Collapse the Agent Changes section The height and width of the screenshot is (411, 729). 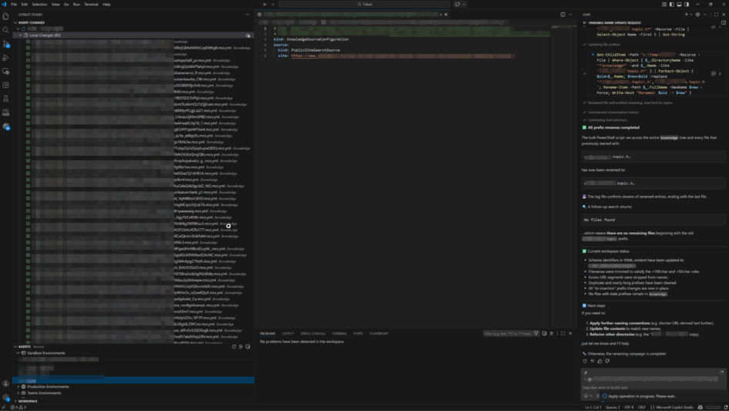coord(15,22)
